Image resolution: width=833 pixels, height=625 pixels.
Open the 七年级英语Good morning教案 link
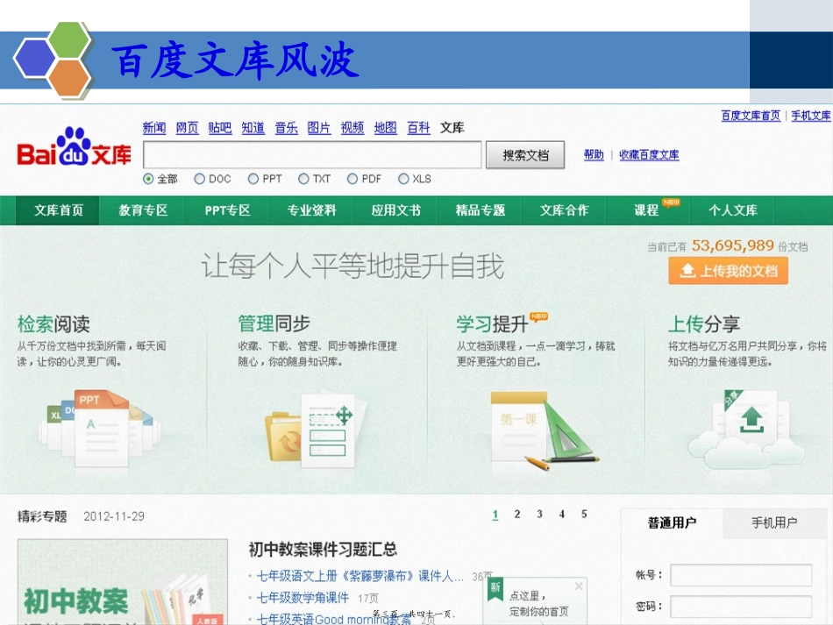[x=333, y=619]
